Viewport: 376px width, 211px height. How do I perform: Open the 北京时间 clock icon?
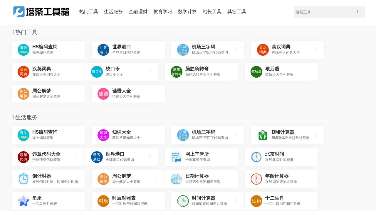tap(256, 157)
